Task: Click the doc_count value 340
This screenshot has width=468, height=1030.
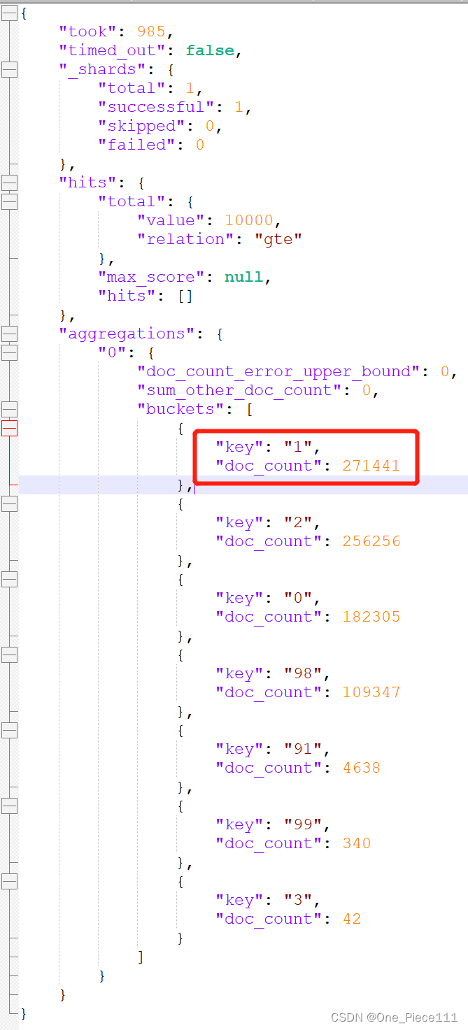Action: click(x=356, y=843)
